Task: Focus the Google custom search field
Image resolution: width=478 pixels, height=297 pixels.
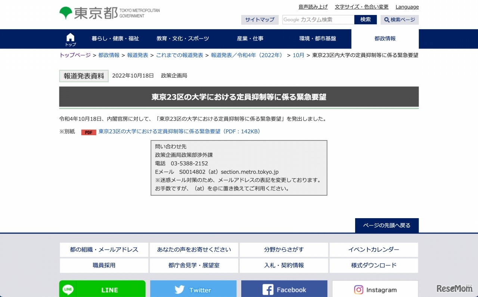Action: 318,20
